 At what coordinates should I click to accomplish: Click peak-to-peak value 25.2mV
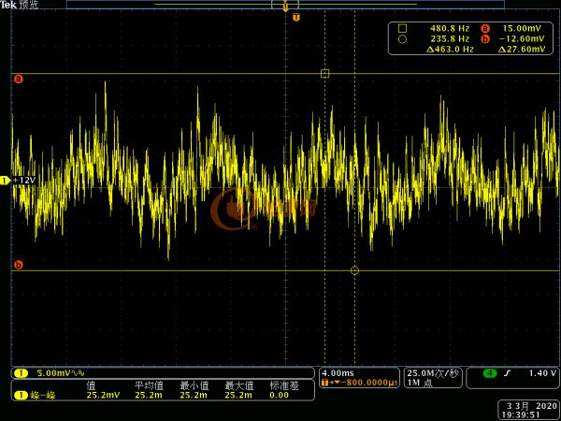pyautogui.click(x=103, y=395)
